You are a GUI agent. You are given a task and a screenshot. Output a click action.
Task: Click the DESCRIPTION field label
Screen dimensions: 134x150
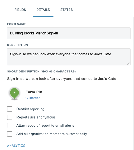point(17,45)
